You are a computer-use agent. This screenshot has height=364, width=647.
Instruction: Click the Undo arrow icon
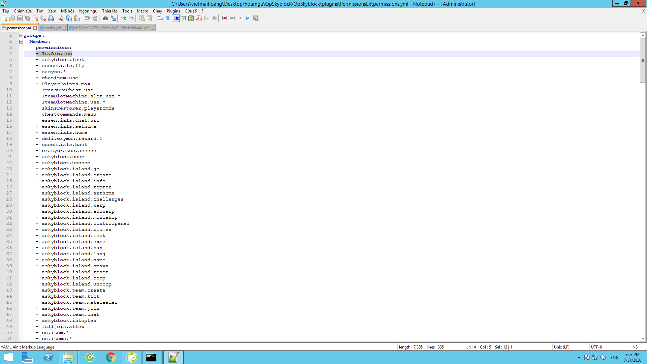pos(87,18)
